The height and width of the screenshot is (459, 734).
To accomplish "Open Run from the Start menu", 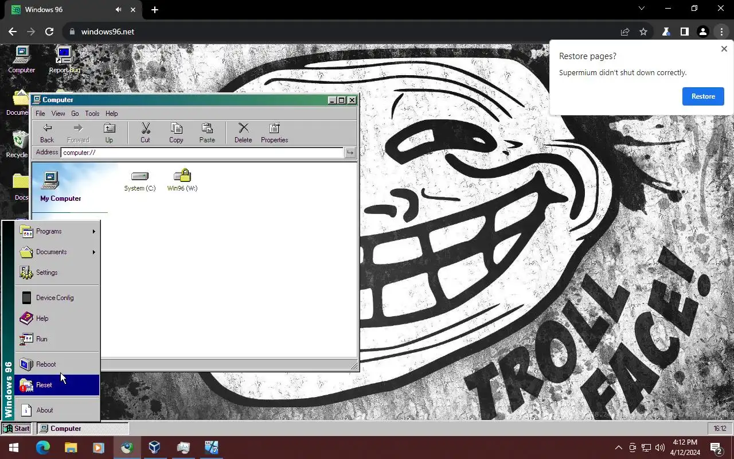I will (57, 339).
